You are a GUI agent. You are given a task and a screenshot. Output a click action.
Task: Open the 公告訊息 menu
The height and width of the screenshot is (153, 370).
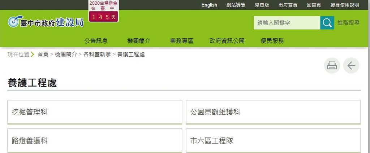(96, 41)
